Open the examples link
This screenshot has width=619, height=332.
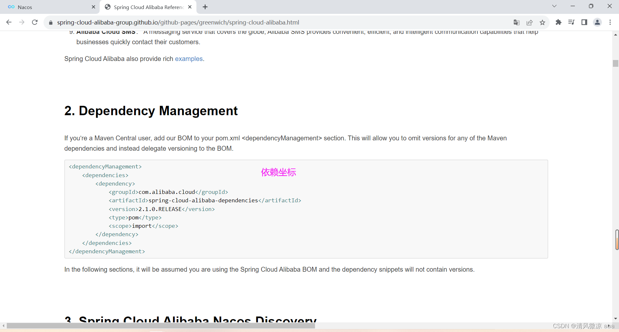click(x=189, y=59)
